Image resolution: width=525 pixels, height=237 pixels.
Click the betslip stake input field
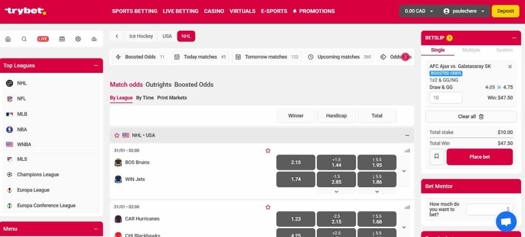(x=446, y=98)
